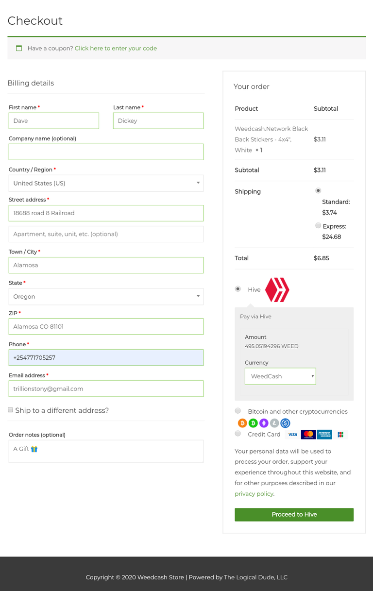This screenshot has width=373, height=591.
Task: Click the red Hive logo icon
Action: pyautogui.click(x=277, y=290)
